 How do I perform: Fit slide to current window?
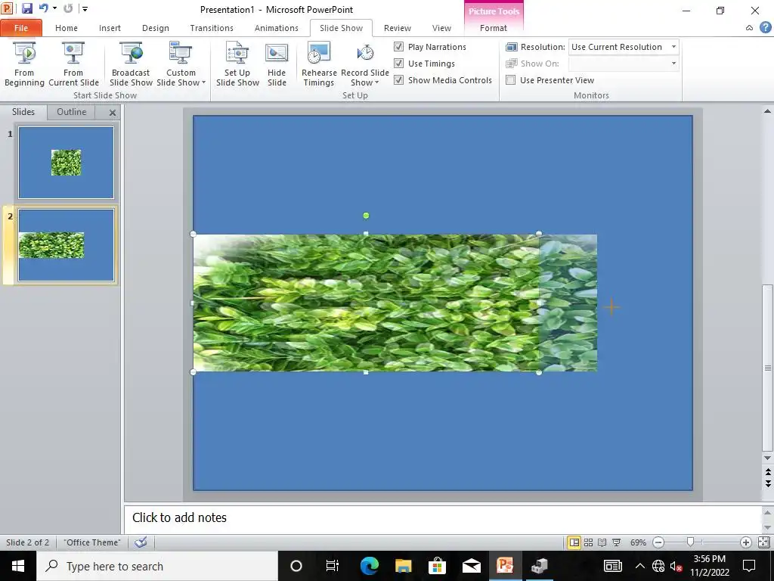tap(763, 542)
